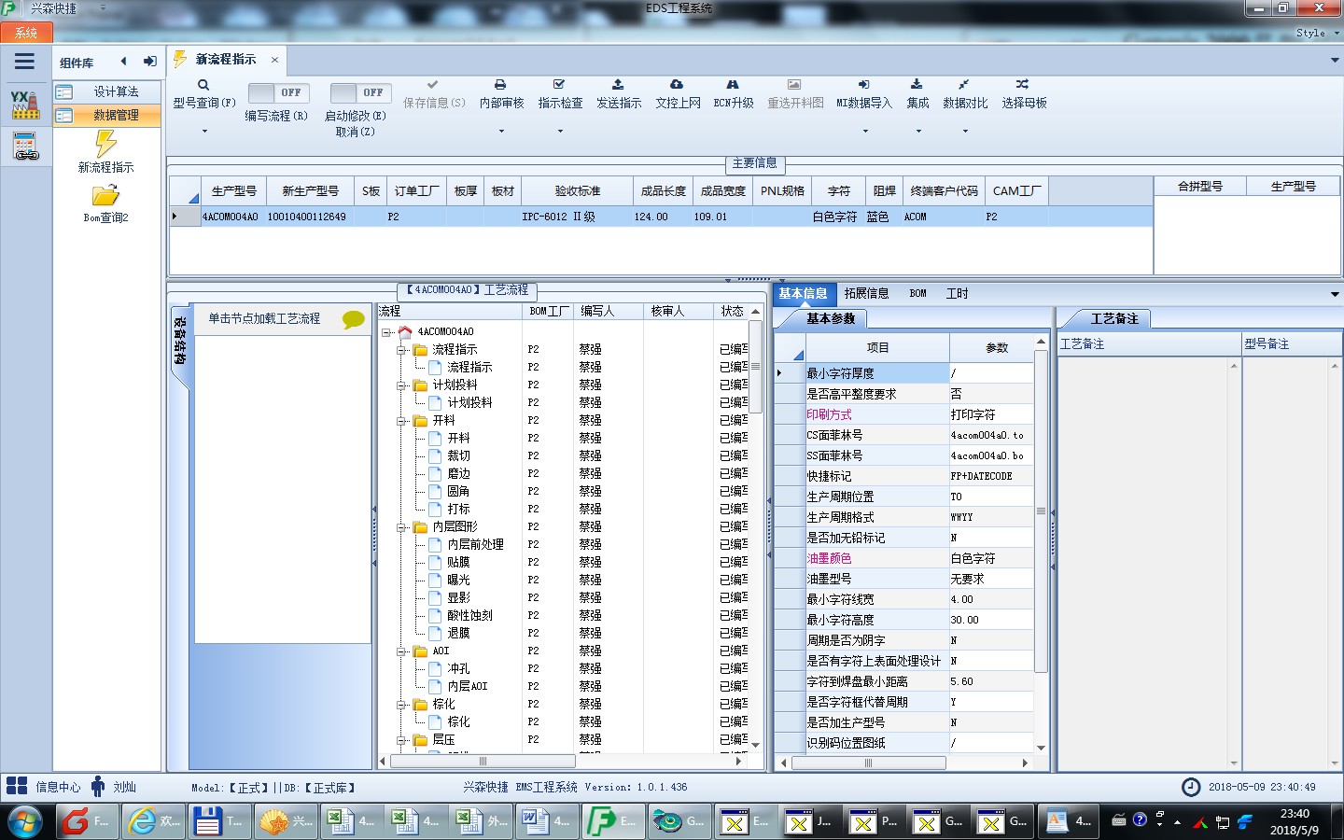The height and width of the screenshot is (840, 1344).
Task: Open dropdown arrow under 指示检查
Action: [x=560, y=132]
